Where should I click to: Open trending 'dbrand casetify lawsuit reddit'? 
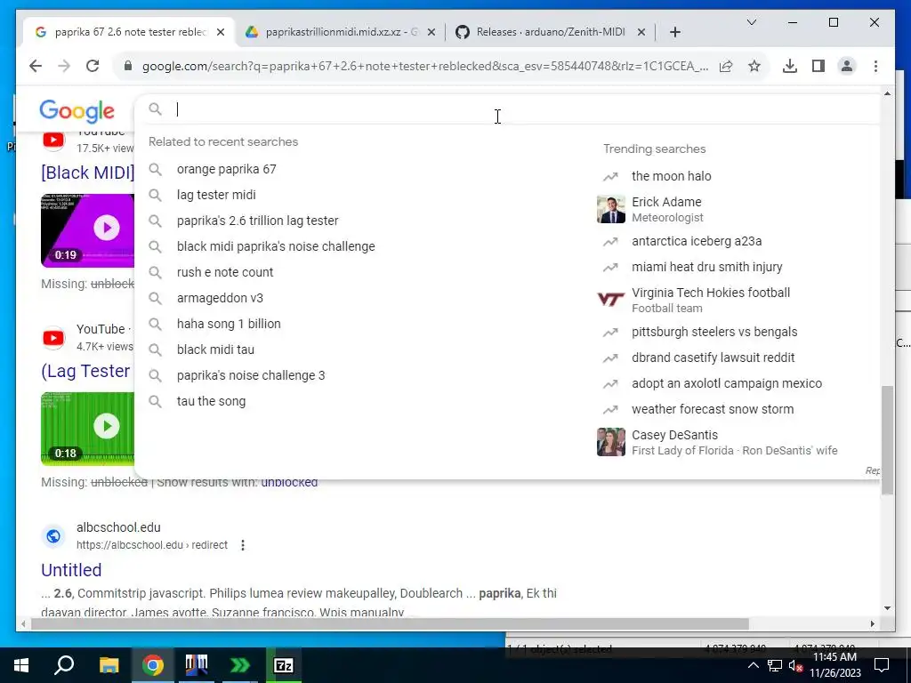[713, 358]
